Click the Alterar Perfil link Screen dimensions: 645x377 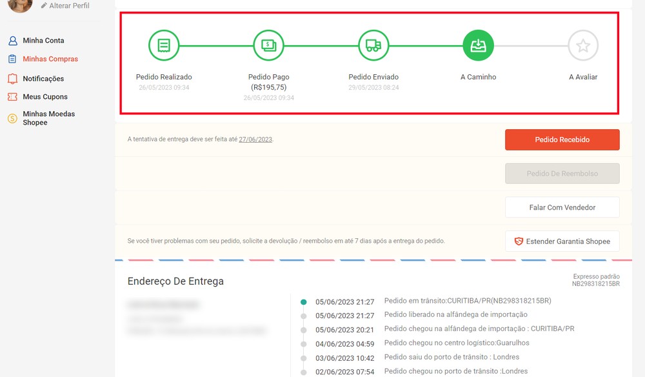coord(69,6)
